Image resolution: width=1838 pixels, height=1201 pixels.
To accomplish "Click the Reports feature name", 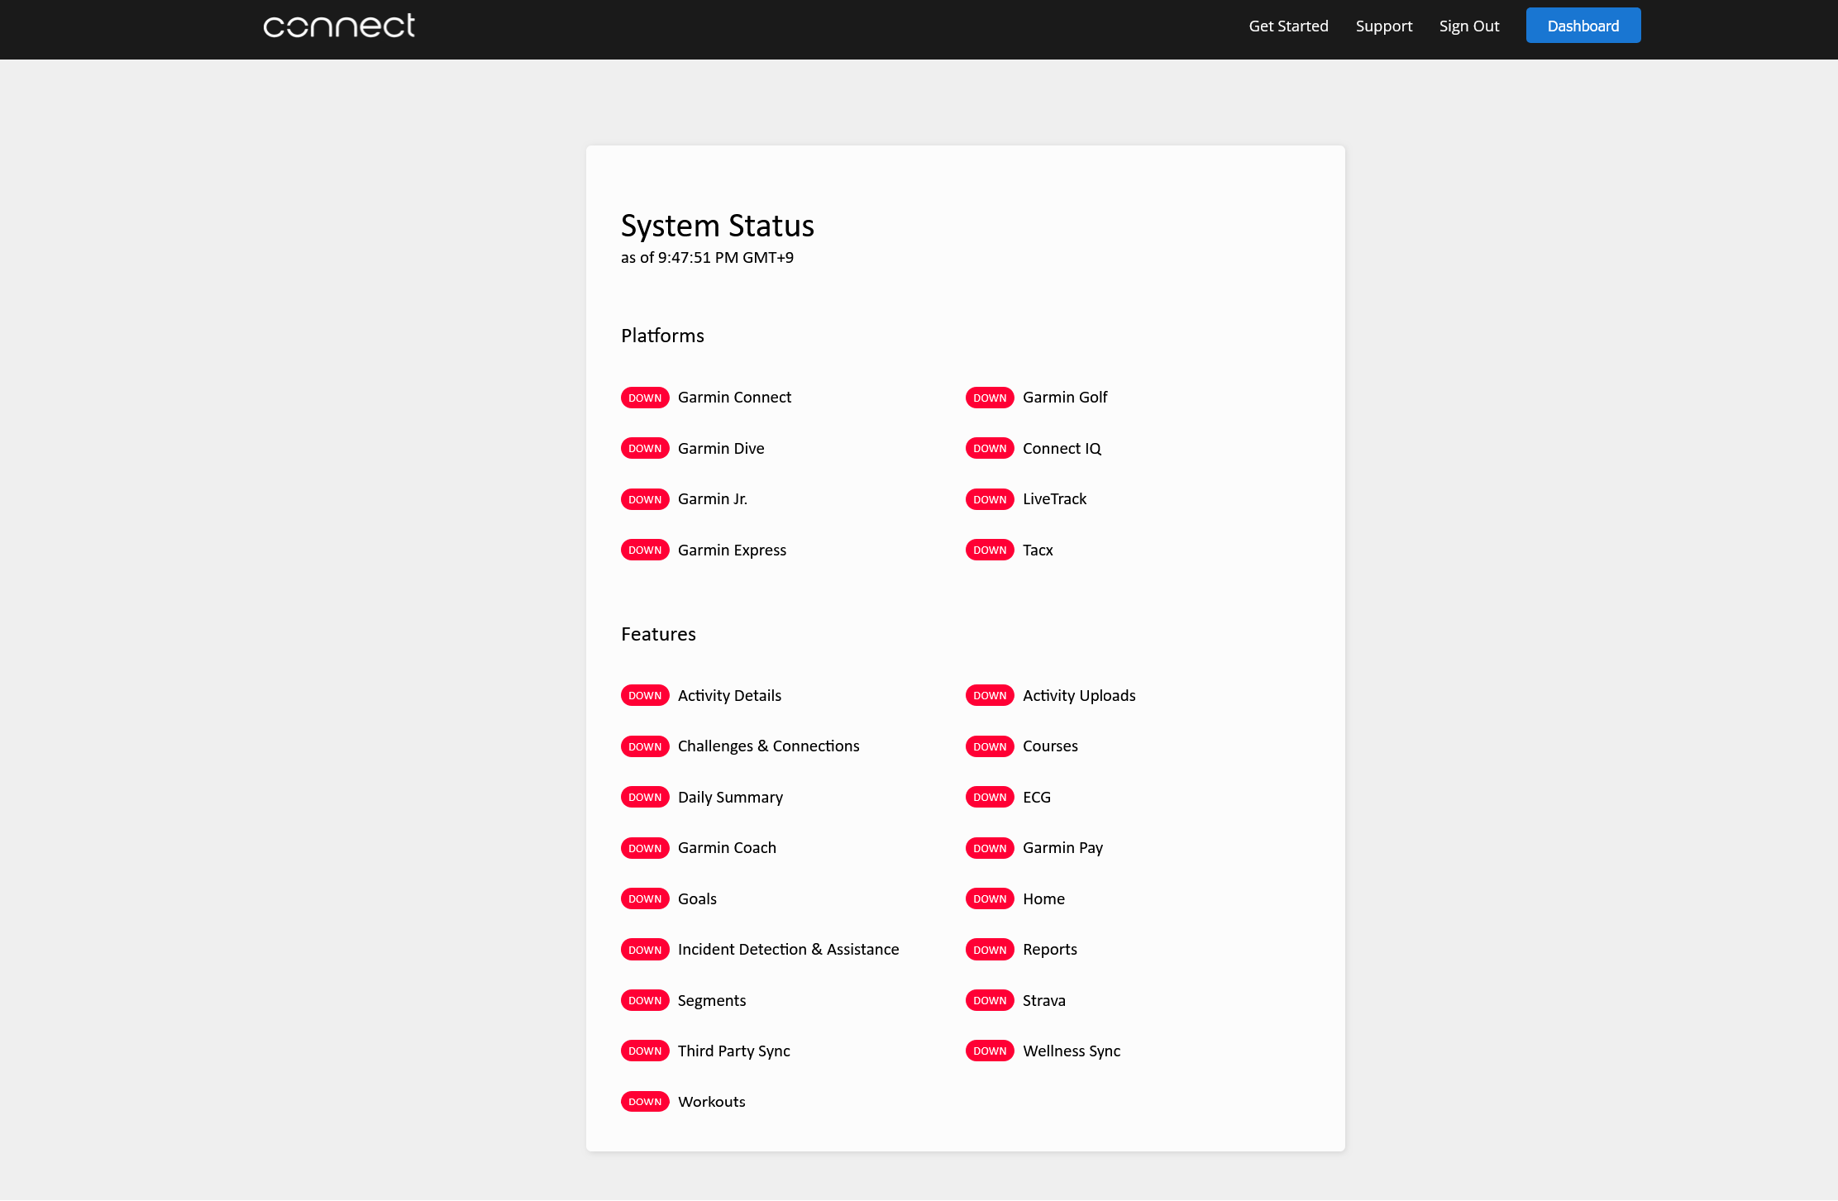I will [1050, 950].
